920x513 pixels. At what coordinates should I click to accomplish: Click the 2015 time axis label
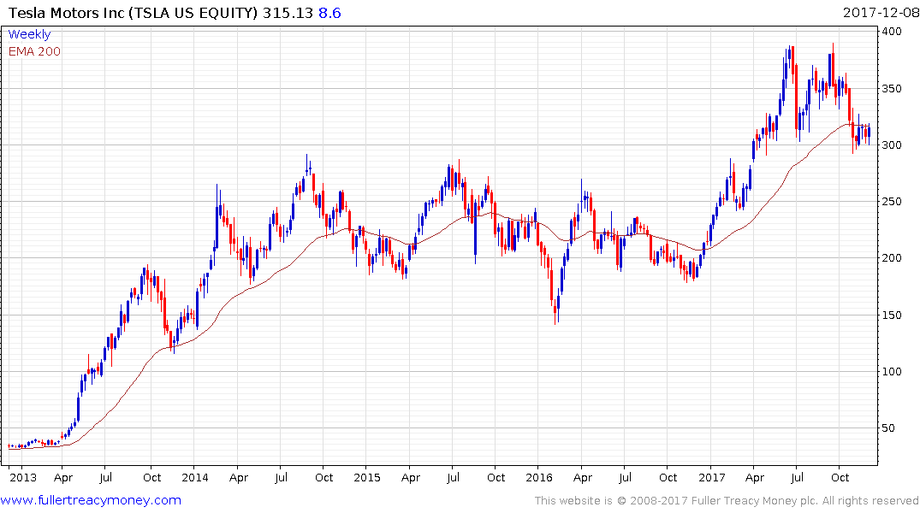[x=366, y=477]
